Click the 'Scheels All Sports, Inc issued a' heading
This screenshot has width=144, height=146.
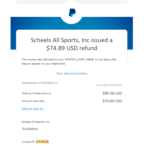pos(72,40)
